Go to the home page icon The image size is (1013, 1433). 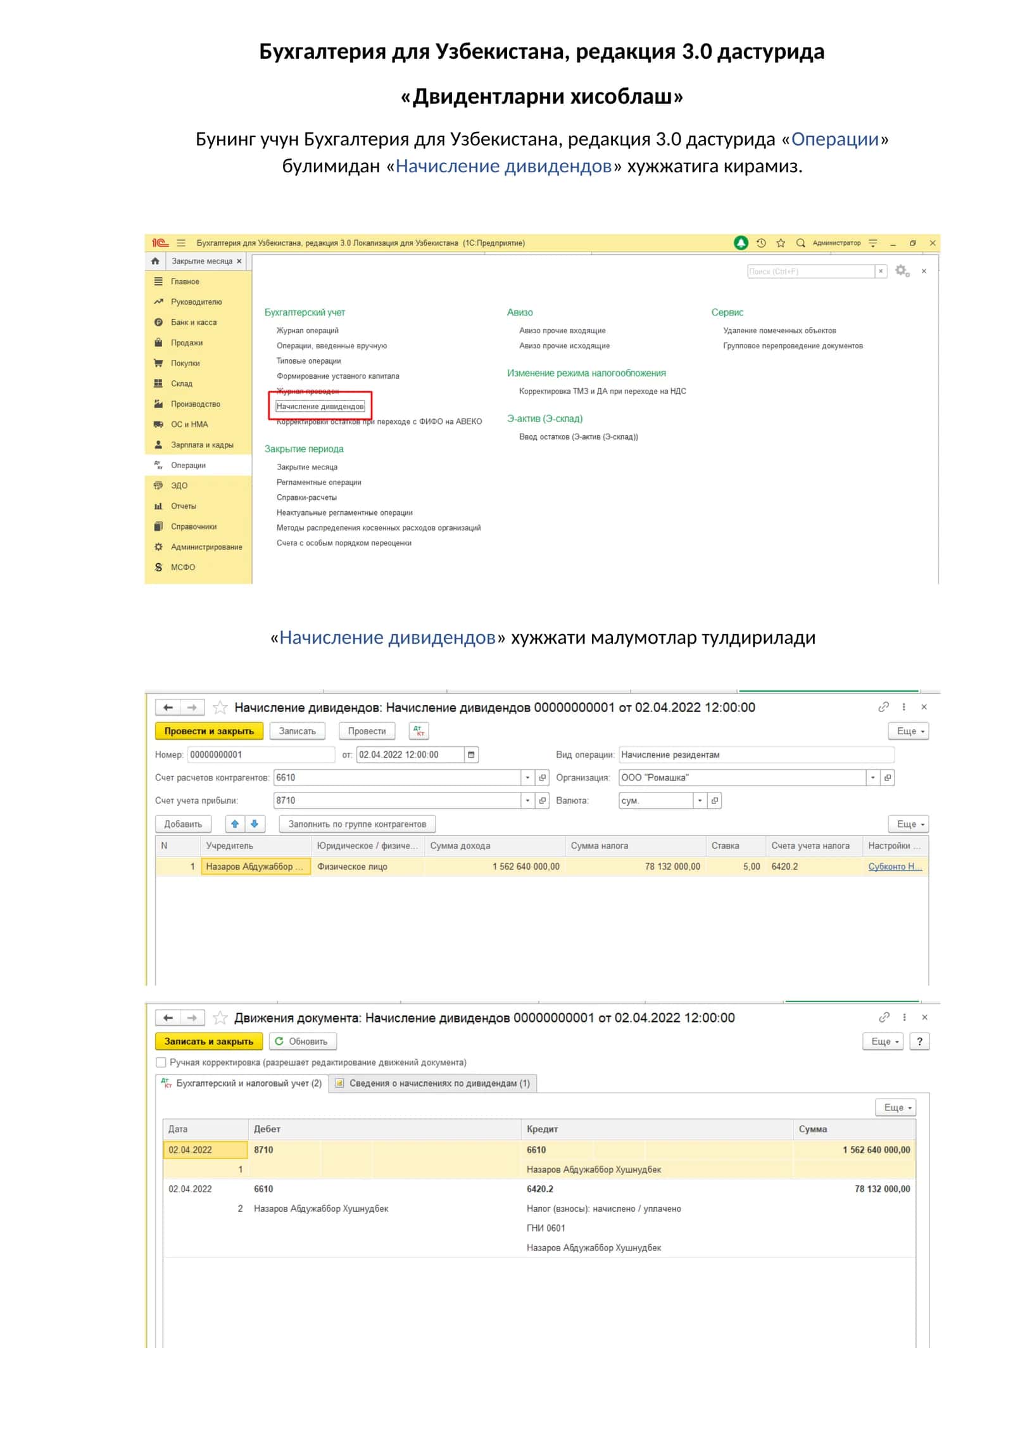pos(155,261)
